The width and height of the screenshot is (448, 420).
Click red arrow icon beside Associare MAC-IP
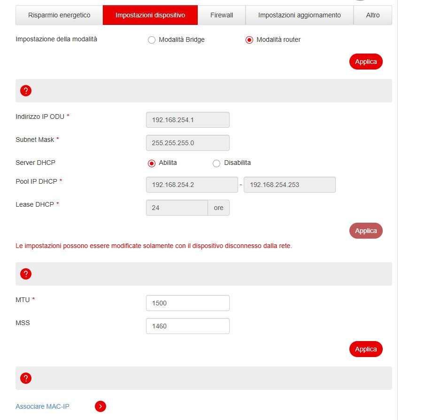[100, 406]
